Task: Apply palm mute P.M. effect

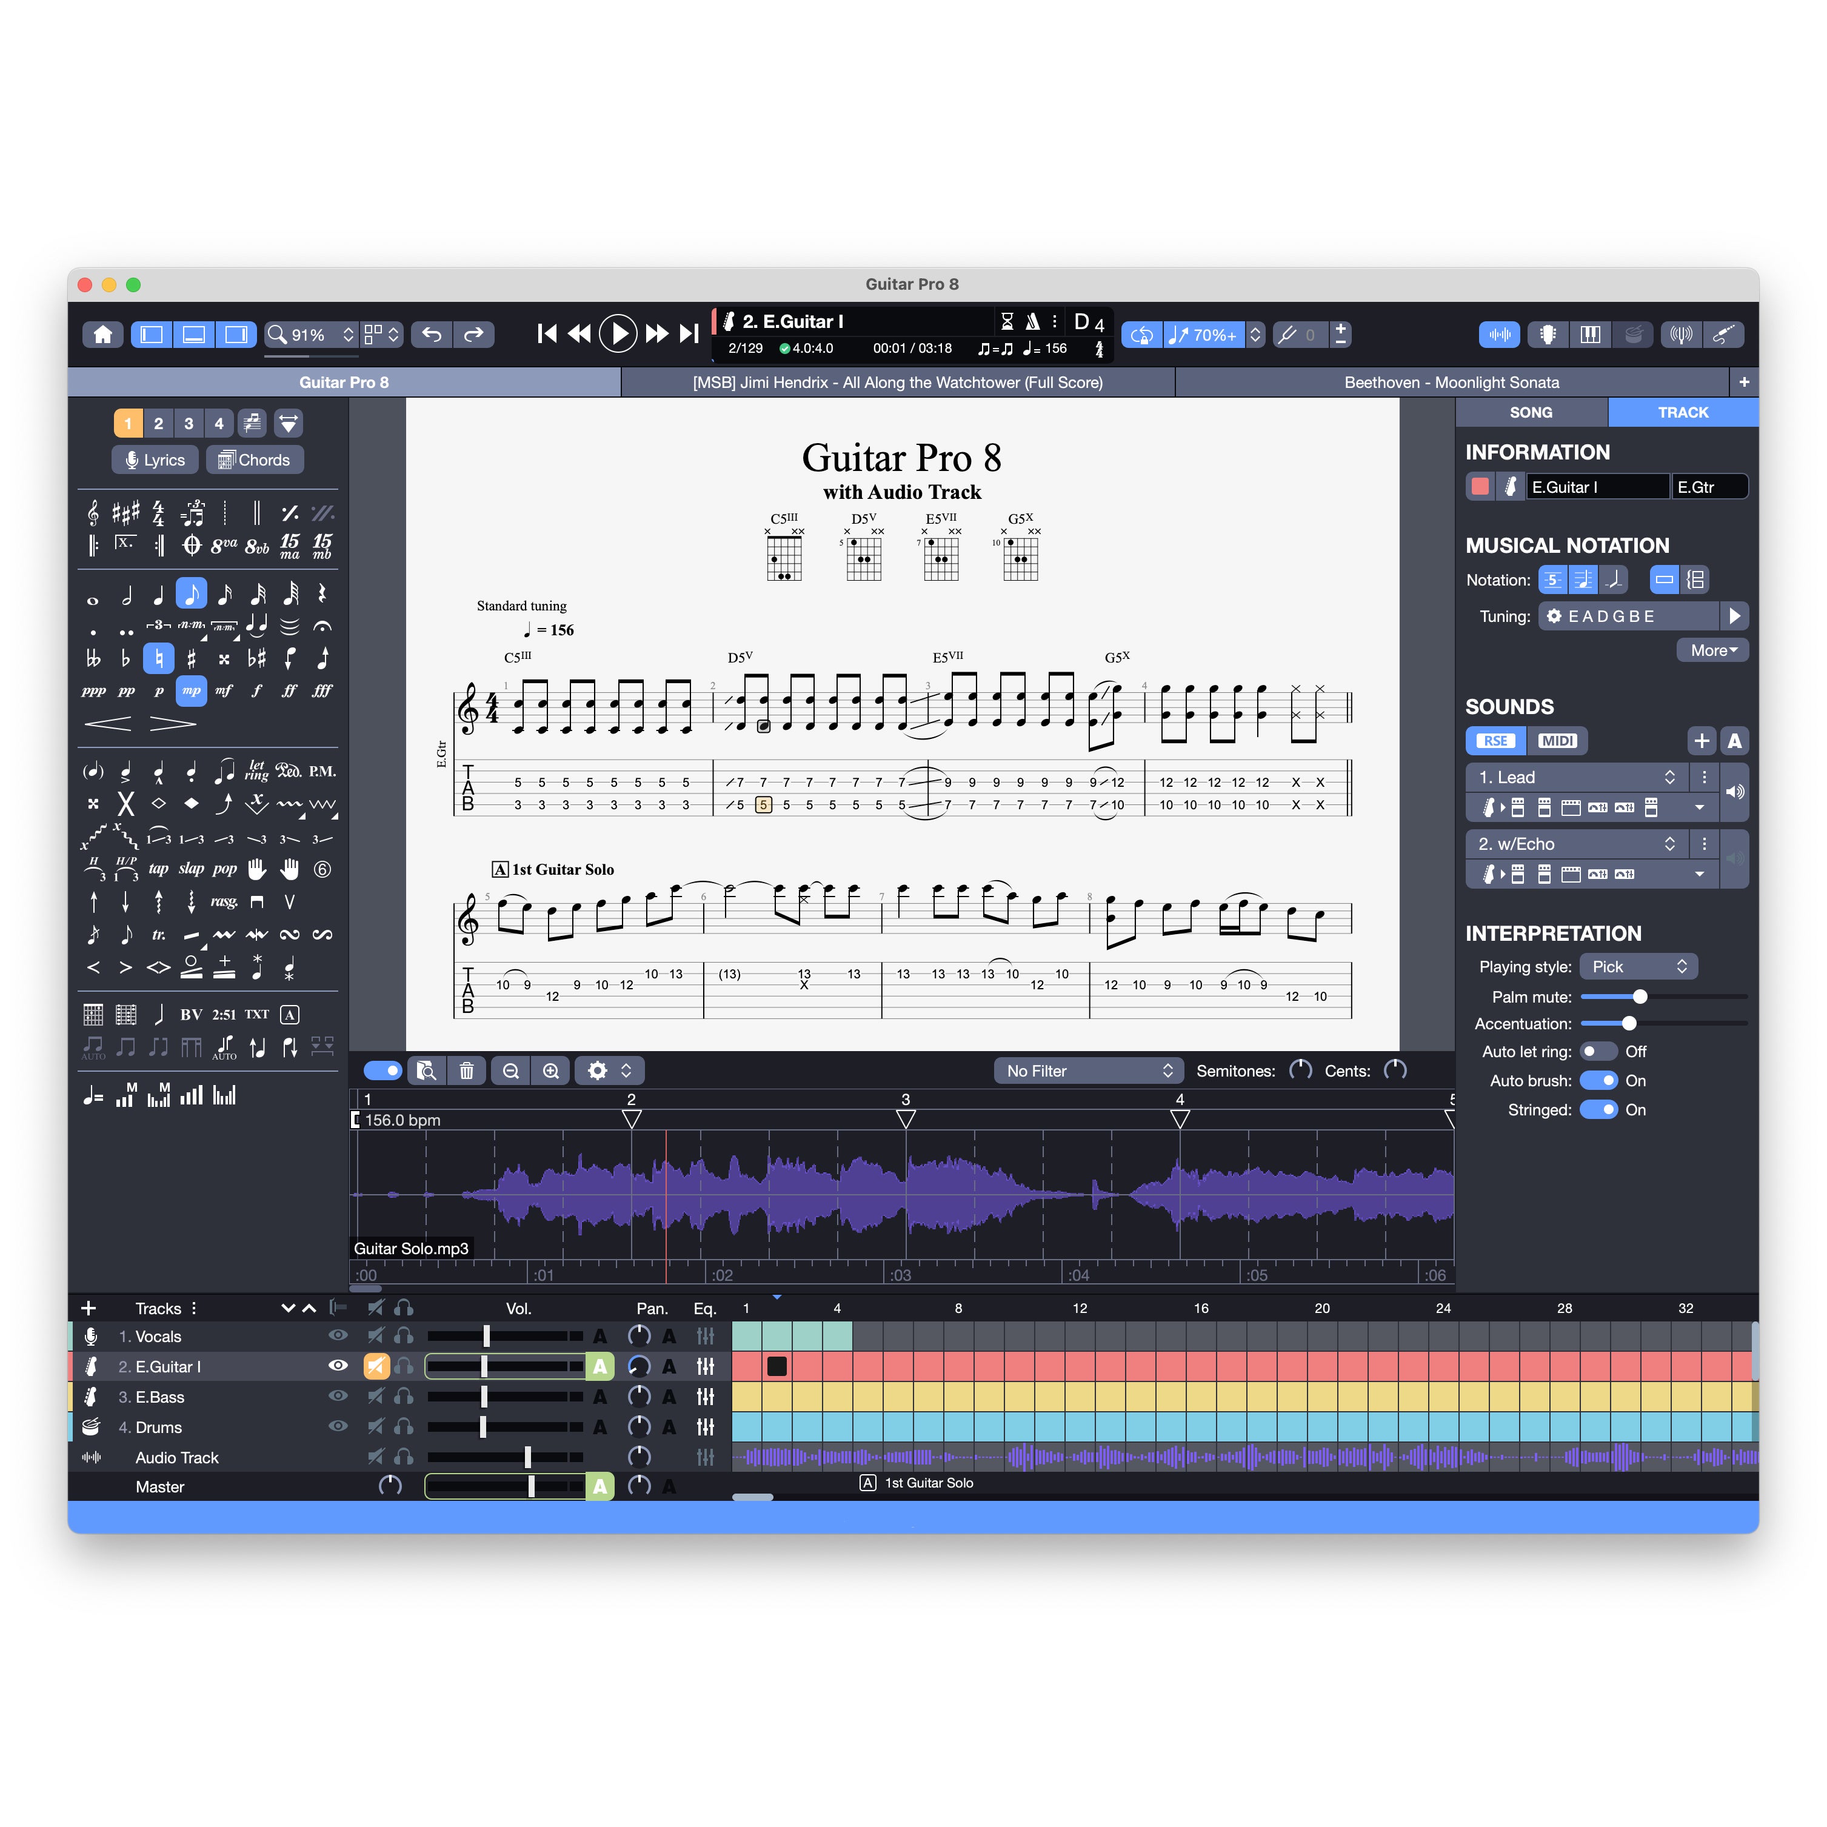Action: pos(322,770)
